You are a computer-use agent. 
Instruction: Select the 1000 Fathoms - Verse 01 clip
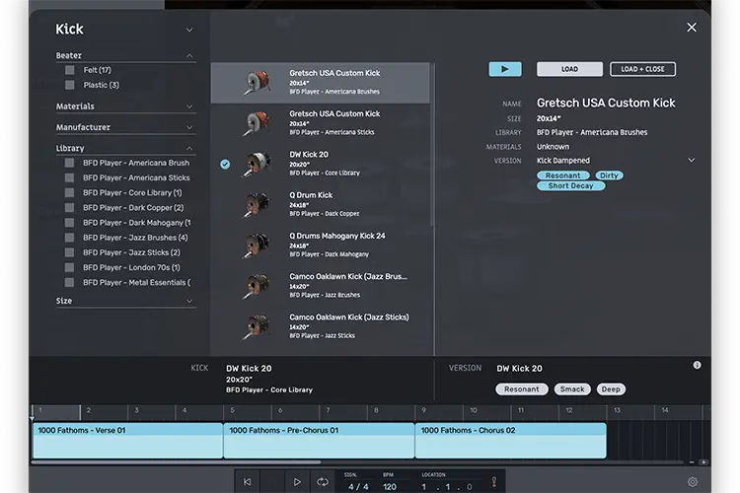pos(127,441)
